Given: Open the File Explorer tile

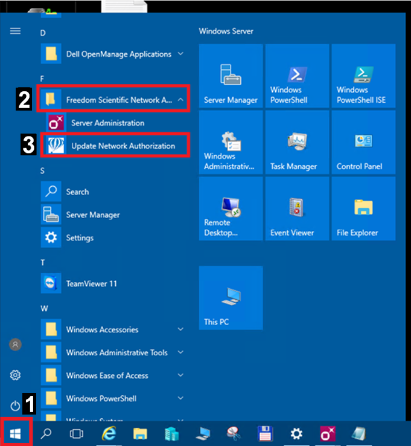Looking at the screenshot, I should click(363, 208).
